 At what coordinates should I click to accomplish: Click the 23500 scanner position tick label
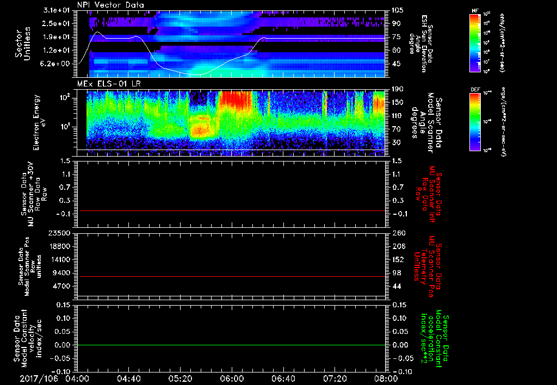coord(60,233)
